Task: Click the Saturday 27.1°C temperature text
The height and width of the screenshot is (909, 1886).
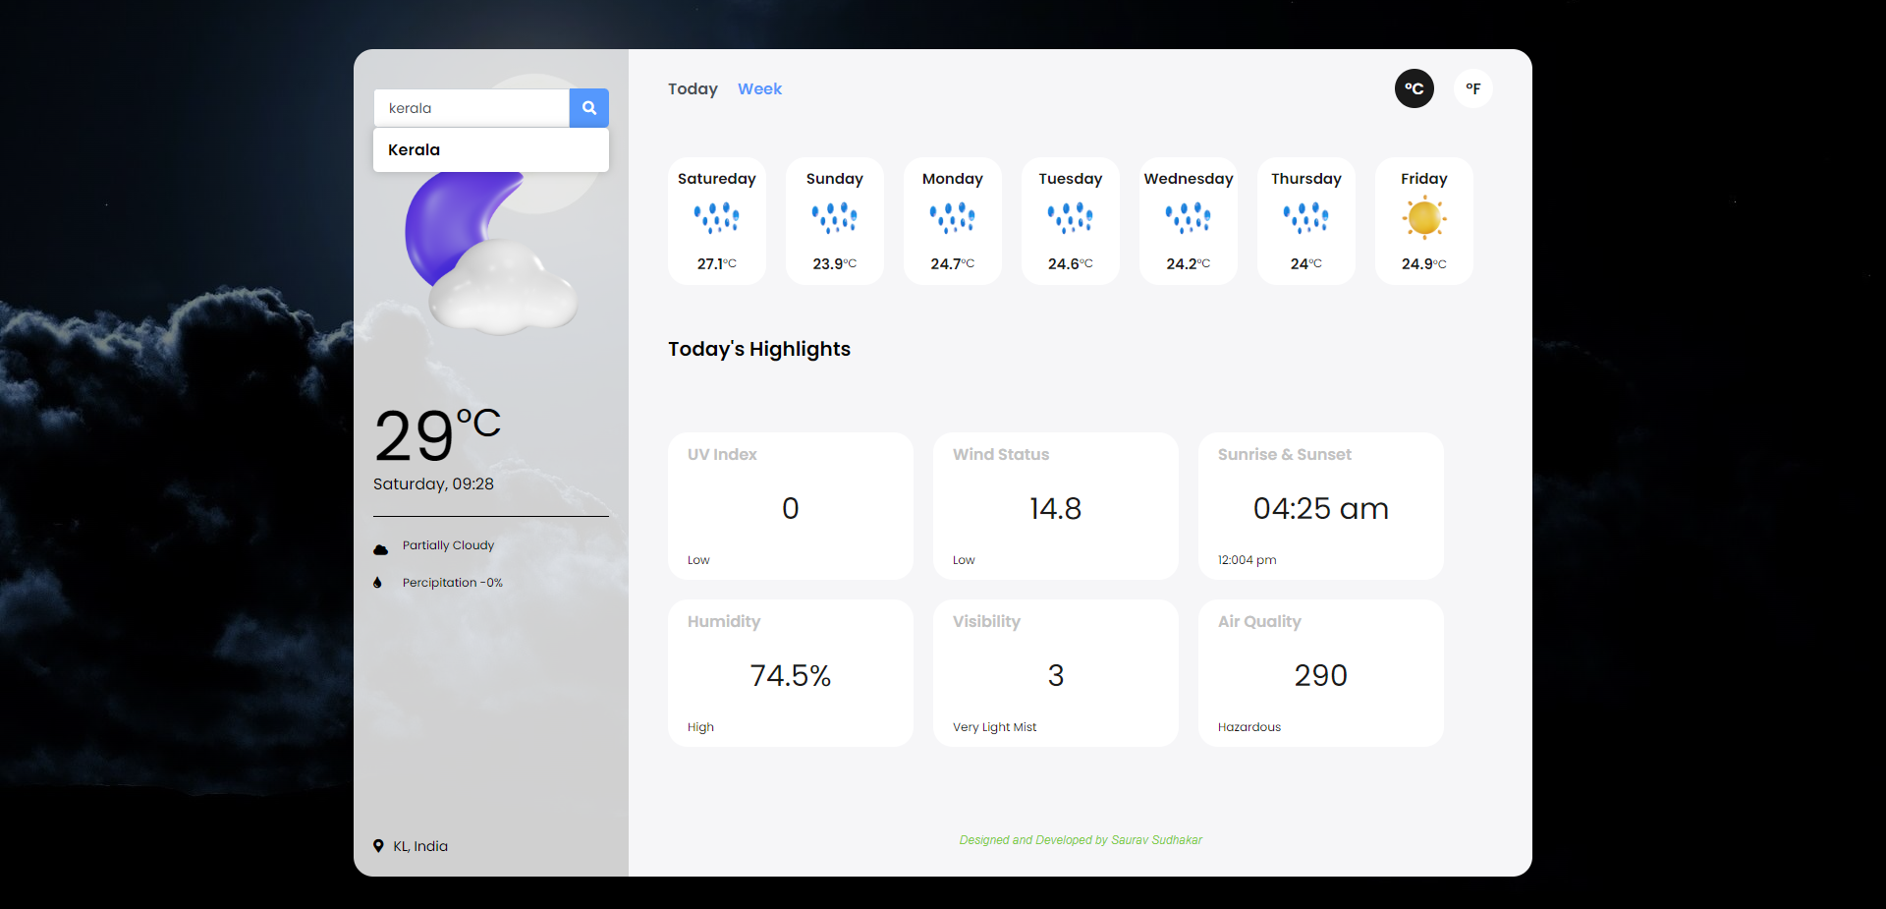Action: [717, 263]
